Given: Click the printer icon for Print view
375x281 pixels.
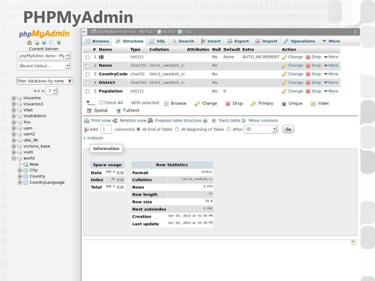Looking at the screenshot, I should pos(86,121).
